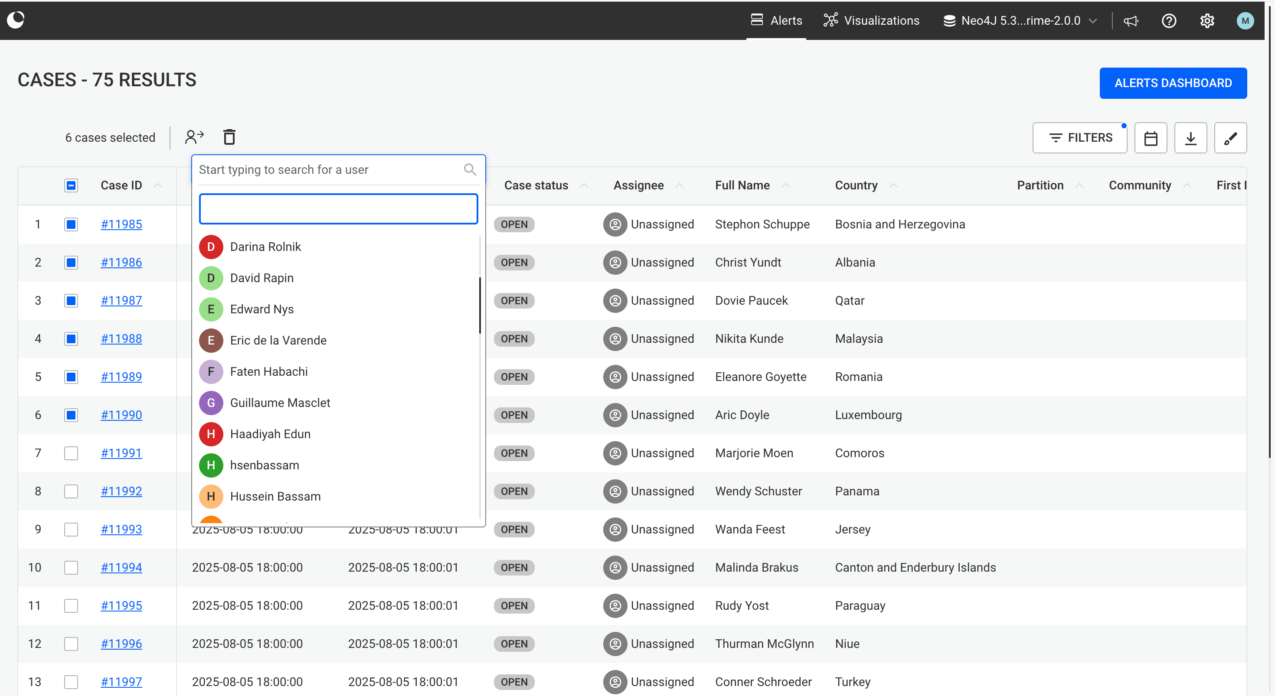
Task: Select Guillaume Masclet from the user list
Action: [280, 403]
